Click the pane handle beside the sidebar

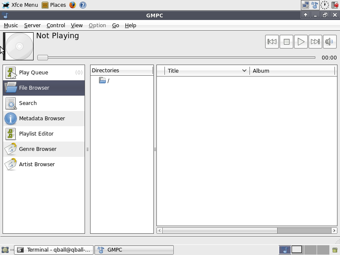point(88,149)
